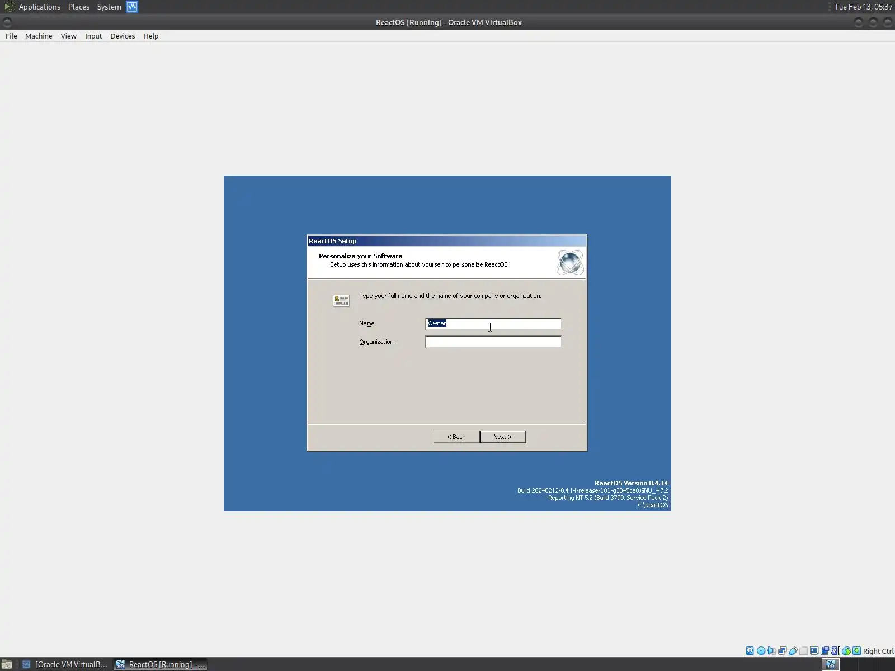
Task: Focus the Organization input field
Action: pyautogui.click(x=493, y=342)
